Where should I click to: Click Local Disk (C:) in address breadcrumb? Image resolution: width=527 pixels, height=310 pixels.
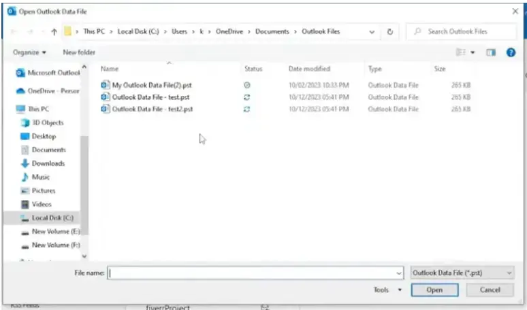138,31
